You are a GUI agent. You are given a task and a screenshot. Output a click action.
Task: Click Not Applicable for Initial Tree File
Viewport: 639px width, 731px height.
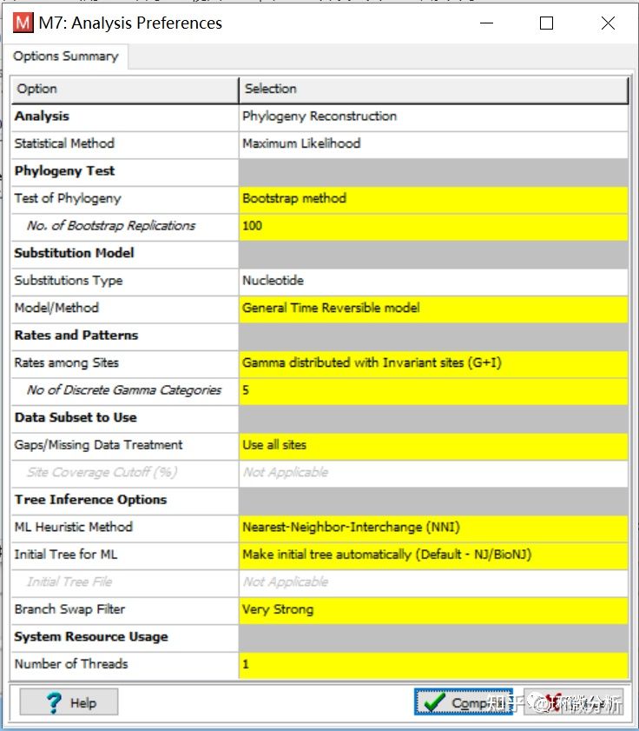(286, 582)
